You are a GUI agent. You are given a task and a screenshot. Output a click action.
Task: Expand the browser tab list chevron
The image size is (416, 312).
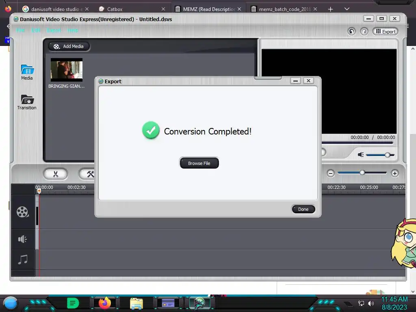(347, 9)
